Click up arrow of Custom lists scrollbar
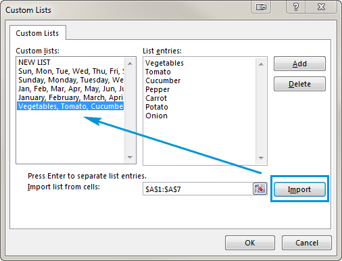Image resolution: width=342 pixels, height=261 pixels. [130, 64]
